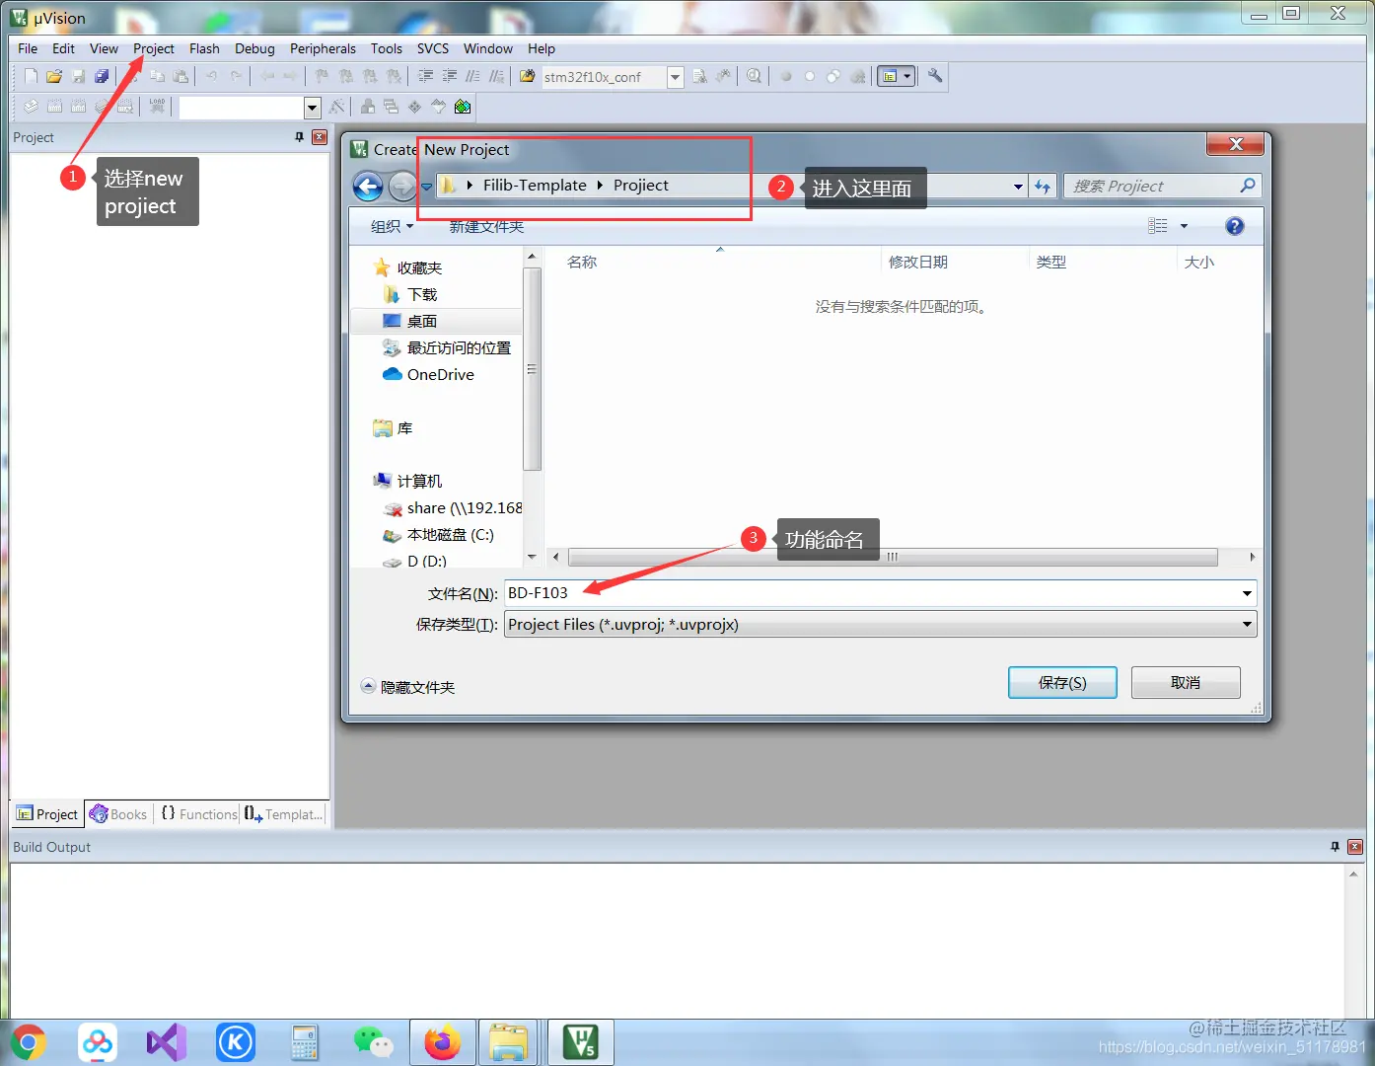The width and height of the screenshot is (1375, 1066).
Task: Click the Copy toolbar icon
Action: pyautogui.click(x=157, y=76)
